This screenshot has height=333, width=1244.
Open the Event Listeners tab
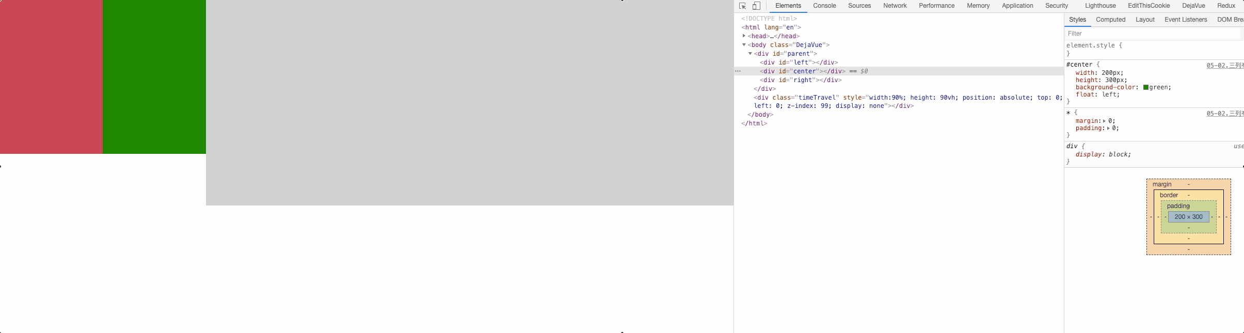coord(1186,20)
